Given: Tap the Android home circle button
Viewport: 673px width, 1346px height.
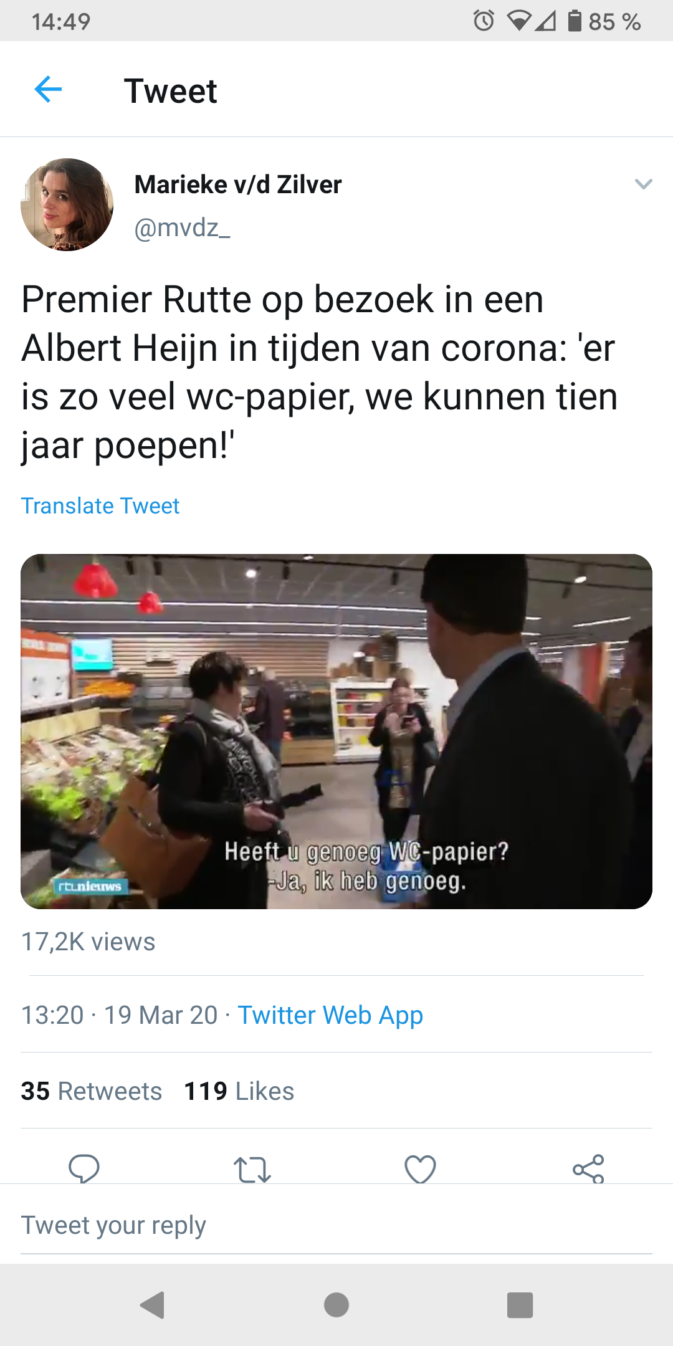Looking at the screenshot, I should click(x=336, y=1305).
